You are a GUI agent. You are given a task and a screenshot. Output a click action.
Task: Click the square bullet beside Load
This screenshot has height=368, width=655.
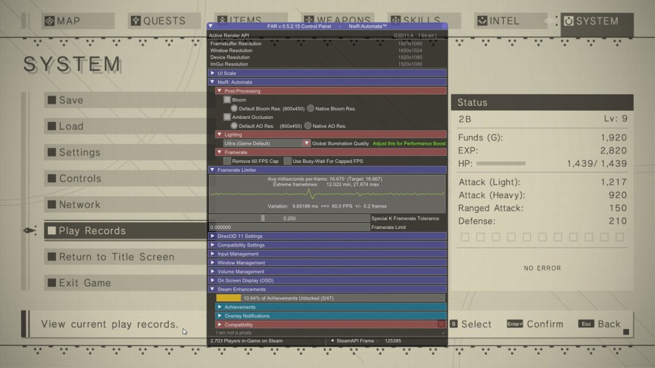coord(52,126)
